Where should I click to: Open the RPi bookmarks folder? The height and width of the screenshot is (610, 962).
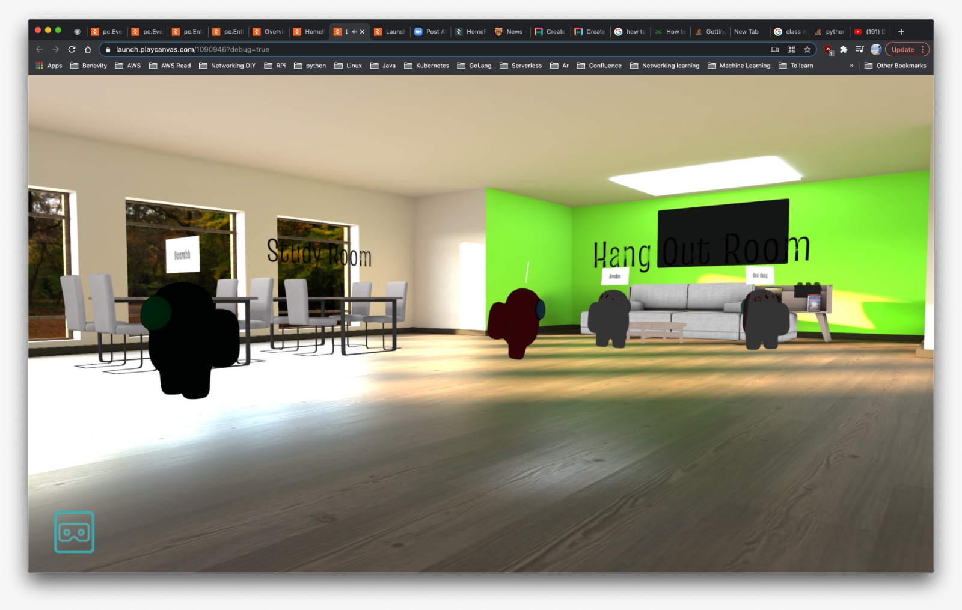coord(275,66)
